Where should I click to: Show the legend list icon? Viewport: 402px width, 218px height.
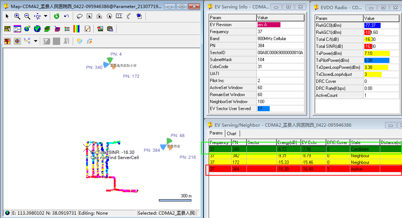67,29
